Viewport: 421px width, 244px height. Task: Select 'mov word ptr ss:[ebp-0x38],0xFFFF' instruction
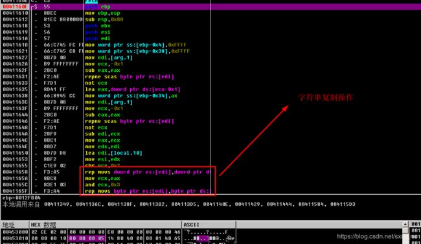137,51
